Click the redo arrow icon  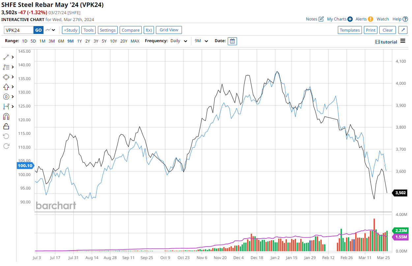tap(6, 146)
